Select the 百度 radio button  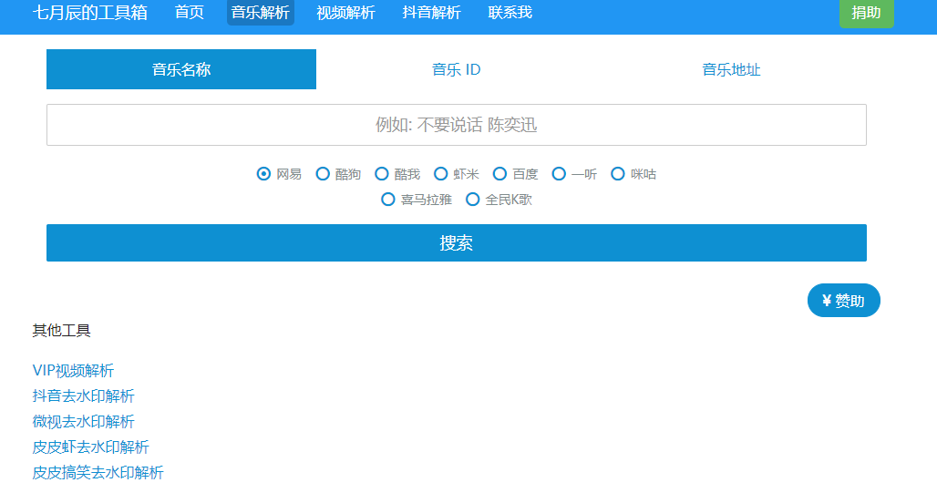pyautogui.click(x=499, y=174)
